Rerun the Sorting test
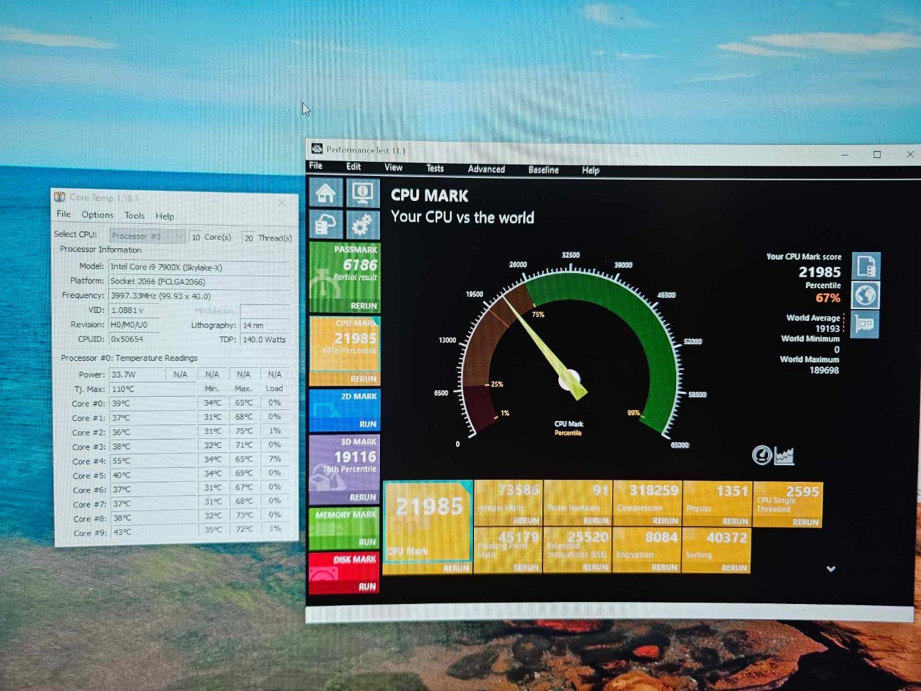The width and height of the screenshot is (921, 691). (x=734, y=568)
